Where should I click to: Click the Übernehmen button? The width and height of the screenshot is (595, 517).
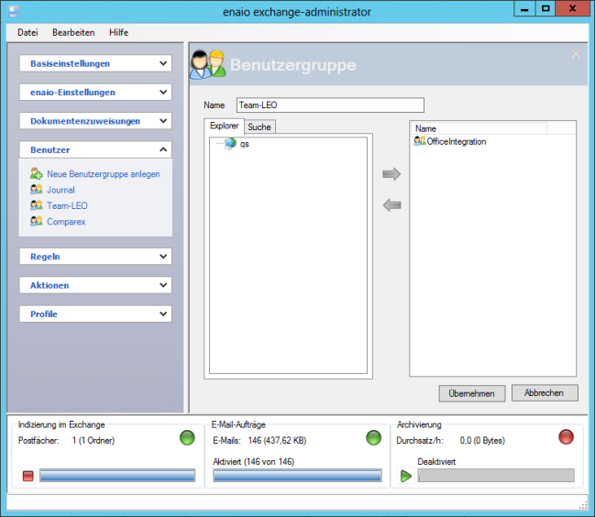click(472, 393)
